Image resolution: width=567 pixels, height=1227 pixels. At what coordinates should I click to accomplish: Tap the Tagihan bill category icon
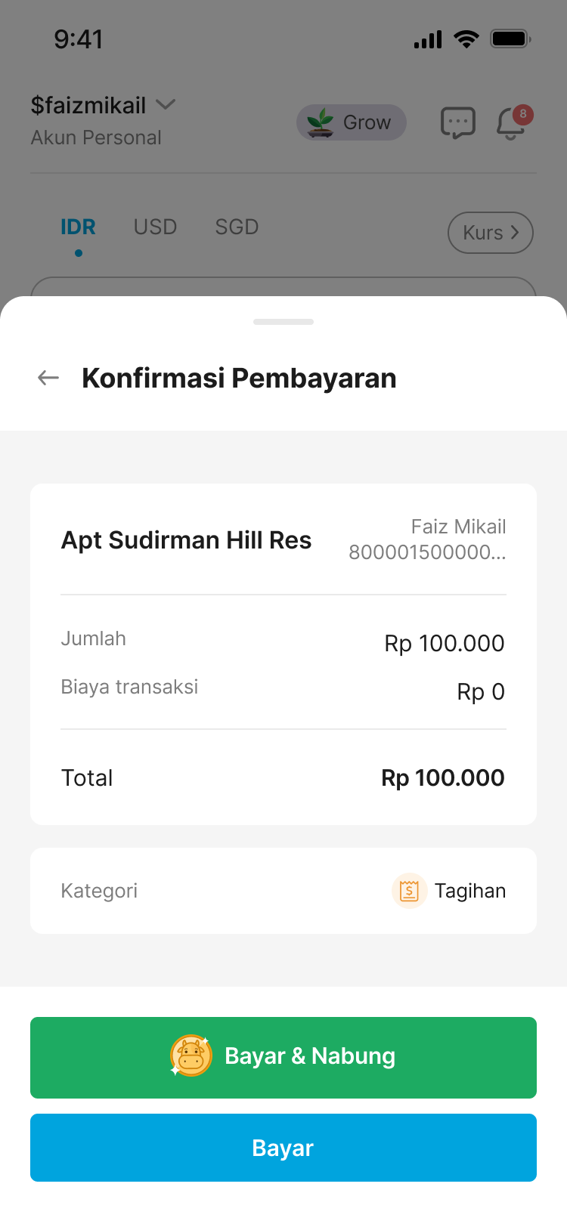[x=409, y=891]
